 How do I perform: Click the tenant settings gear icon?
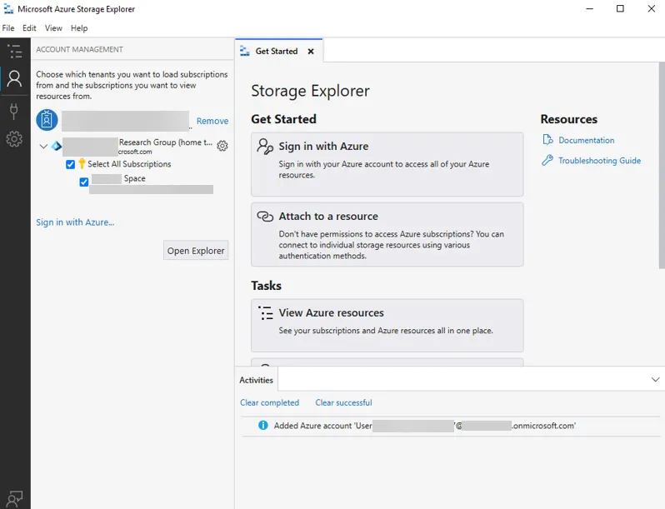pyautogui.click(x=222, y=147)
